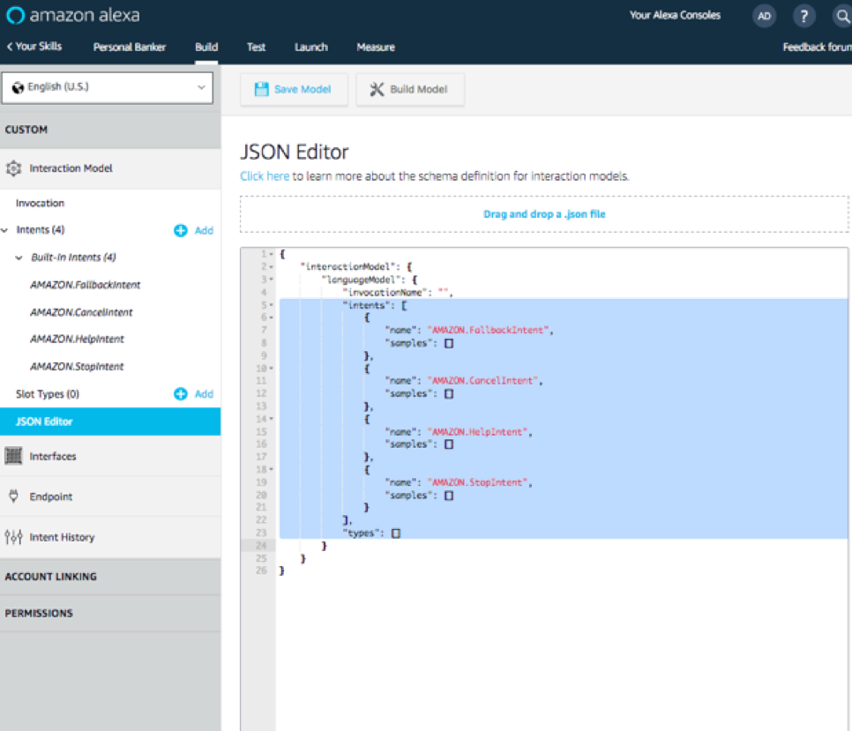
Task: Open the PERMISSIONS section
Action: (110, 613)
